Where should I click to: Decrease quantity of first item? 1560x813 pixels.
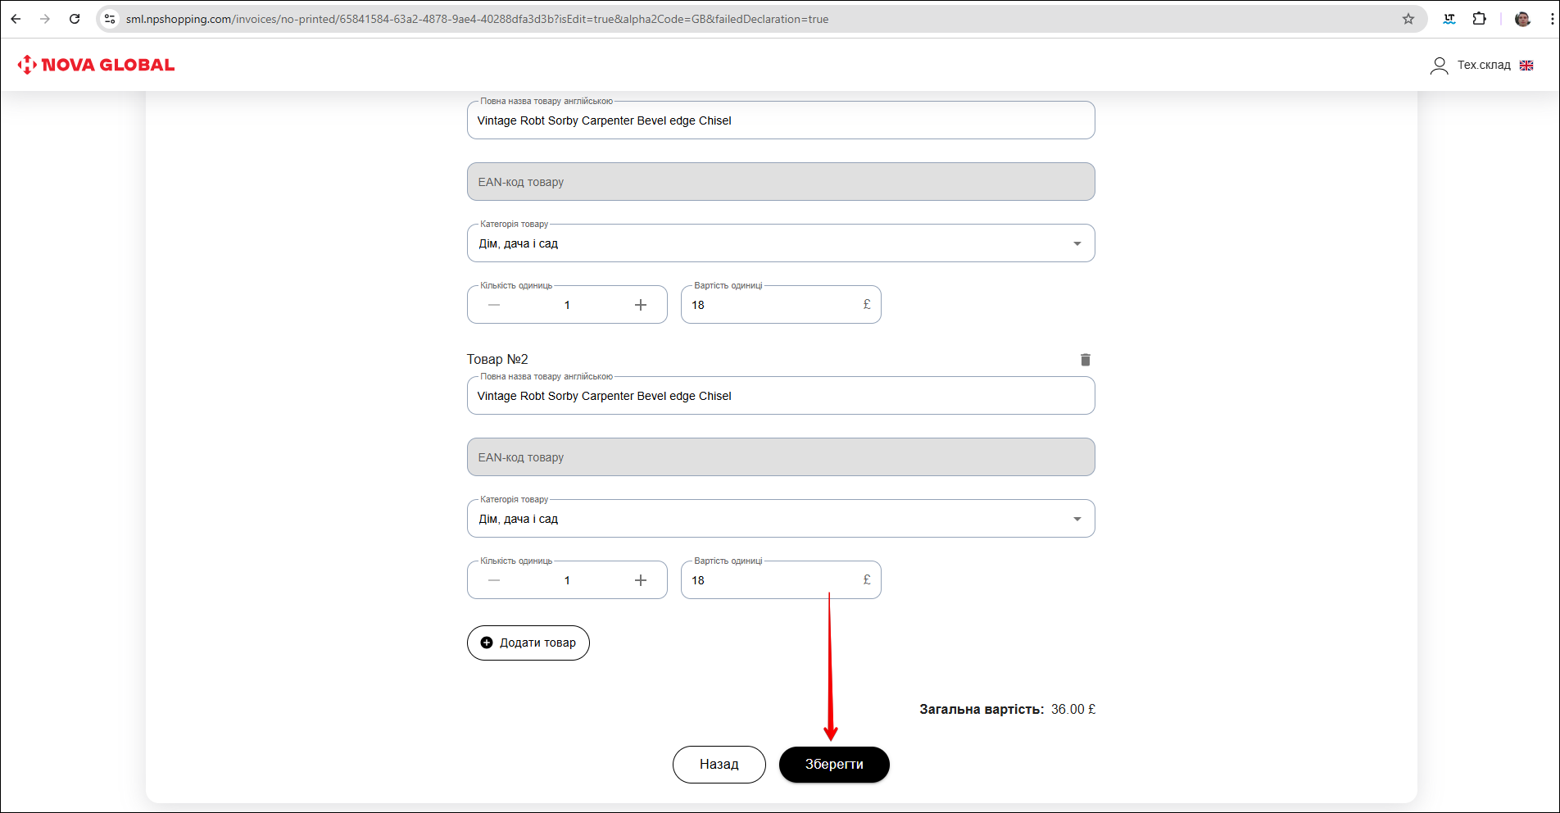(x=494, y=305)
